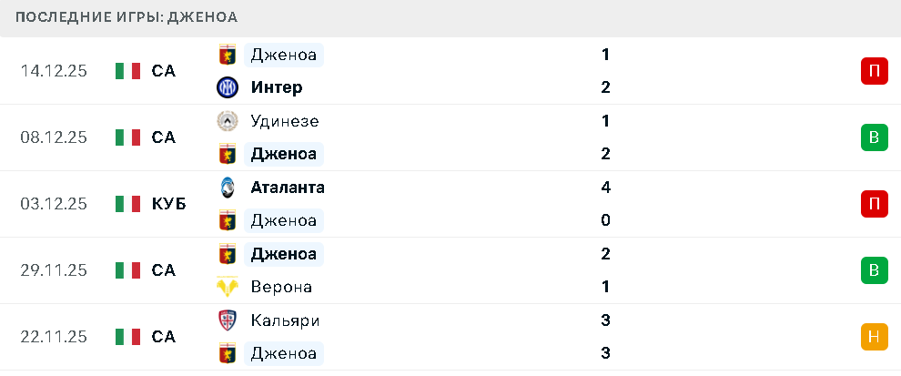Click orange draw badge for Cagliari match
The width and height of the screenshot is (901, 376).
click(x=874, y=337)
